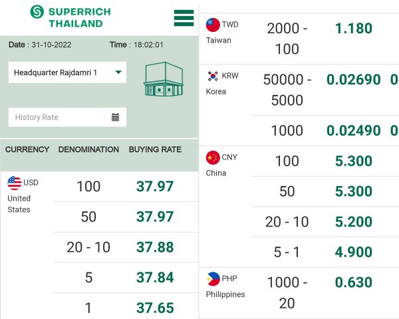Focus the History Rate date field

pyautogui.click(x=57, y=117)
